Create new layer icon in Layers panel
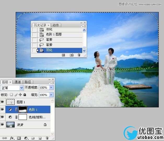Image resolution: width=164 pixels, height=141 pixels. 40,138
